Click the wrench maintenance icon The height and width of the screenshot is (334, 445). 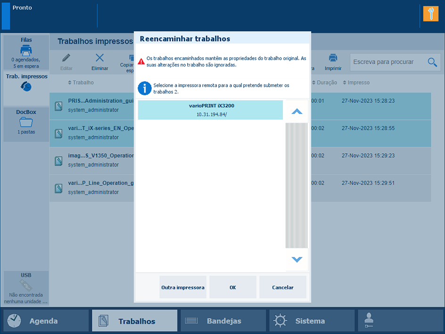(430, 14)
